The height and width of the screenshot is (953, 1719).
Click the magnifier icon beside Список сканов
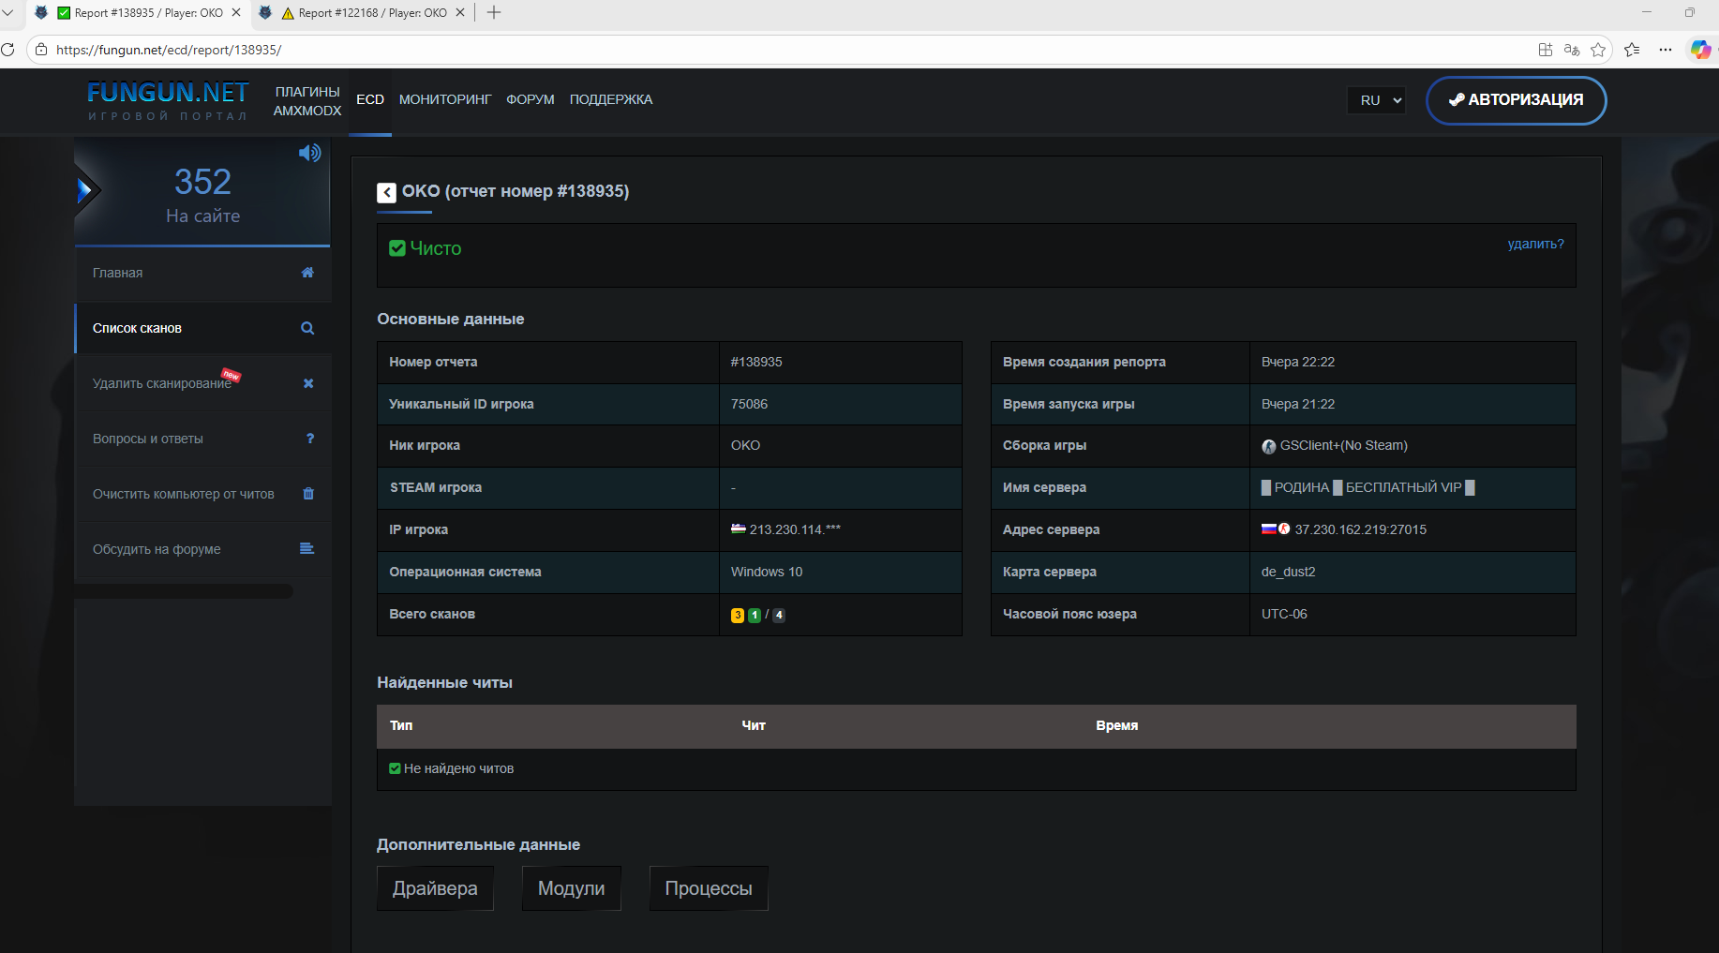(307, 329)
